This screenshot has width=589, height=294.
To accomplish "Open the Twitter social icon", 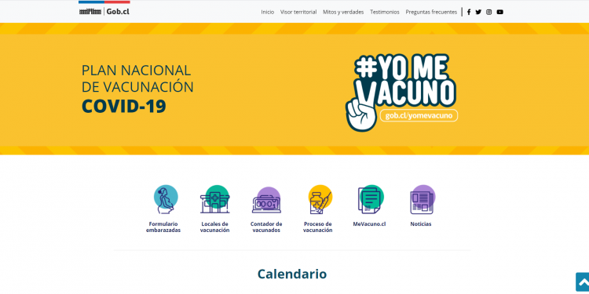I will click(478, 12).
